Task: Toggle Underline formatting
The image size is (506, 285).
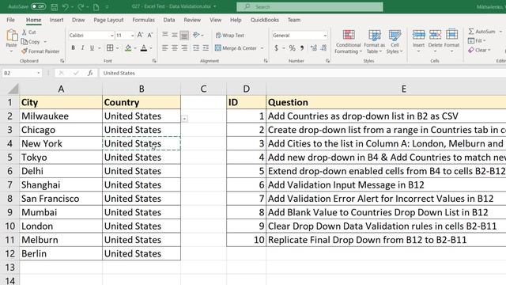Action: [x=92, y=47]
